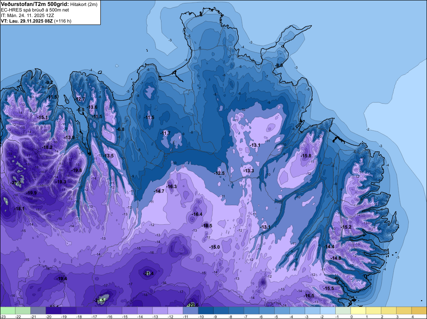Select the -15.2 temperature value

coord(346,227)
